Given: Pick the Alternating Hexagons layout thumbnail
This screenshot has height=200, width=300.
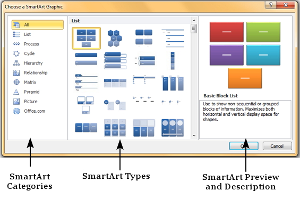Looking at the screenshot, I should tap(115, 38).
